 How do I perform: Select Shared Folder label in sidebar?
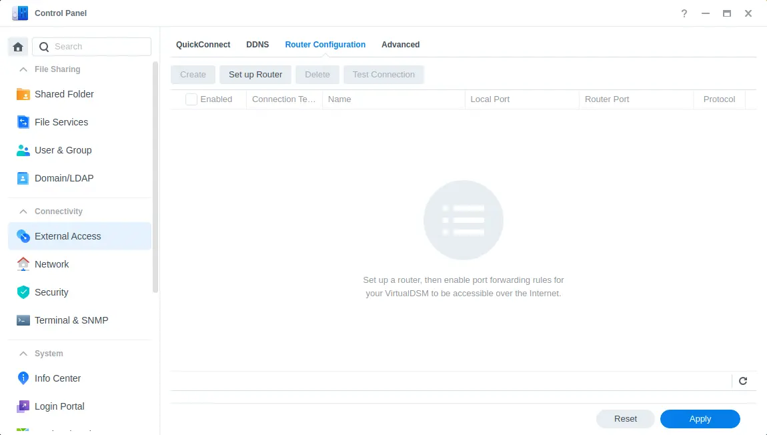tap(64, 94)
